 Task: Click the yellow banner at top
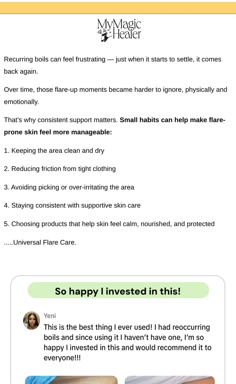118,8
